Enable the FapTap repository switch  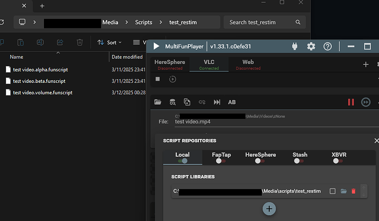[221, 161]
